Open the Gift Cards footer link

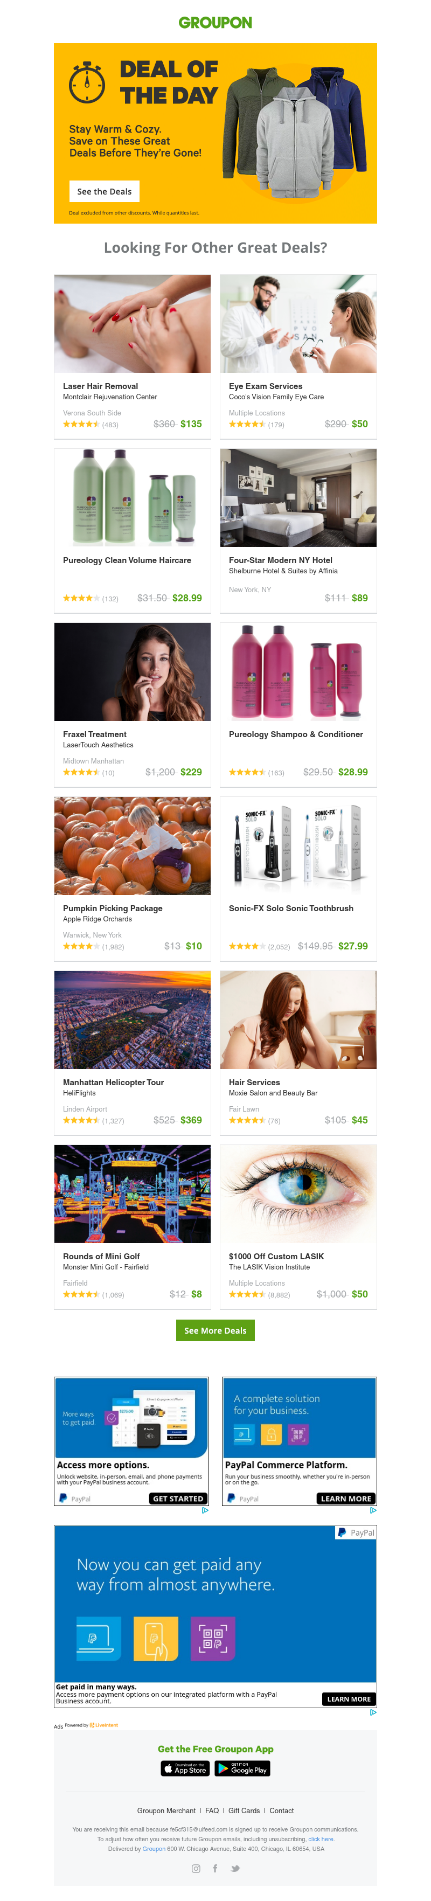(x=244, y=1810)
